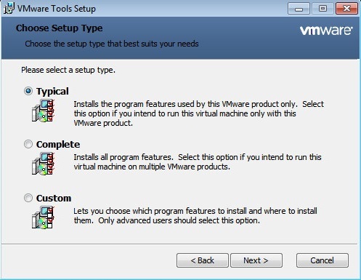Click the bold Custom label
The width and height of the screenshot is (361, 280).
tap(54, 199)
